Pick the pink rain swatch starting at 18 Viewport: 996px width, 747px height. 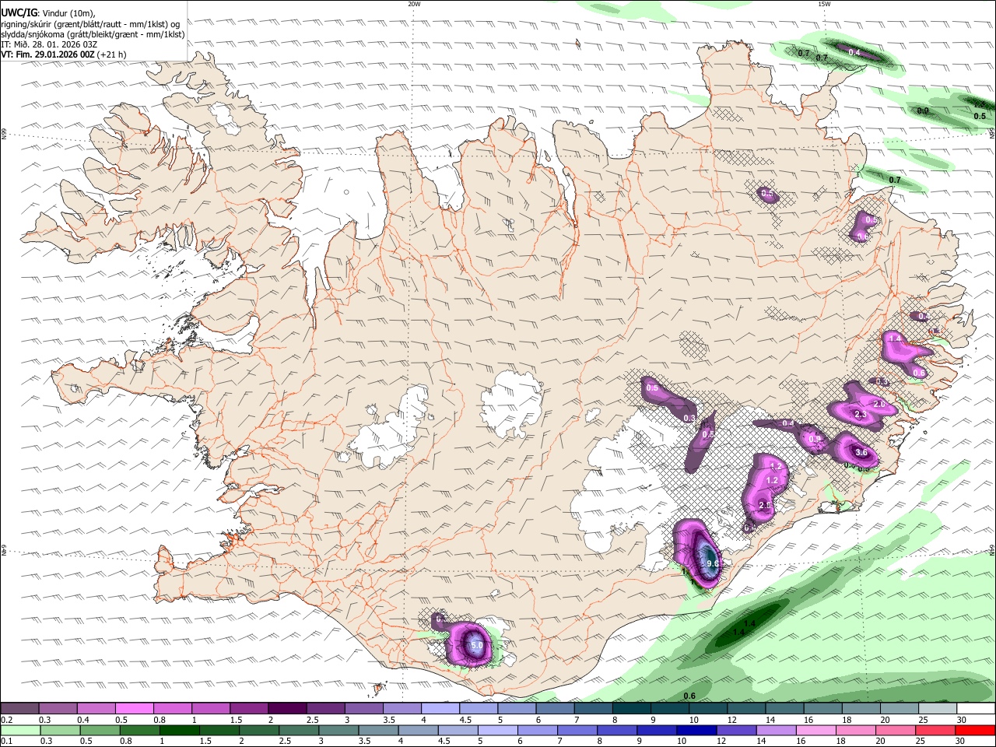(x=856, y=731)
